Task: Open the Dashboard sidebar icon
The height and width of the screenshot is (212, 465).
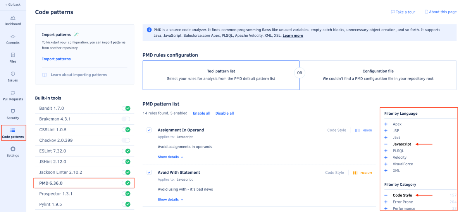Action: click(x=13, y=18)
